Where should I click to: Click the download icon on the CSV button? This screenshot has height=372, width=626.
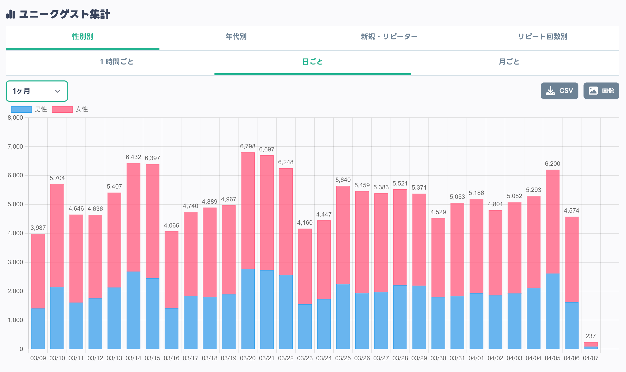click(x=549, y=90)
